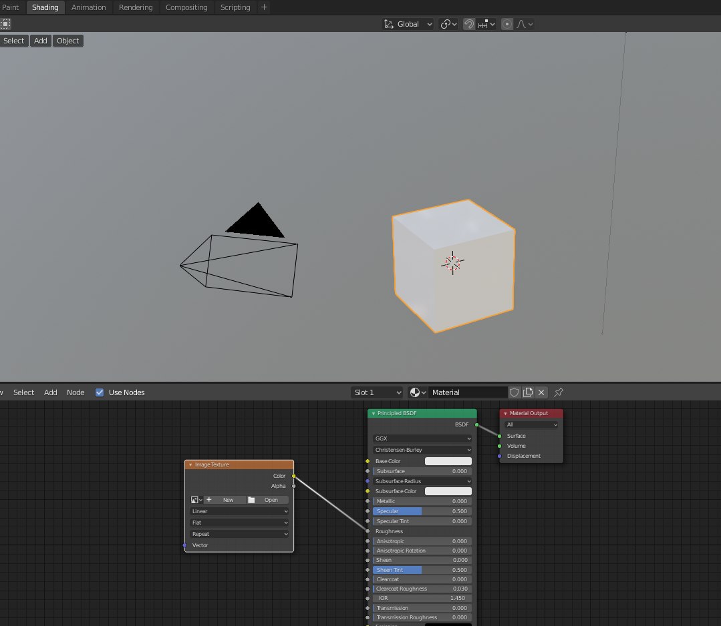Click the Material name field
Screen dimensions: 721x626
[468, 392]
